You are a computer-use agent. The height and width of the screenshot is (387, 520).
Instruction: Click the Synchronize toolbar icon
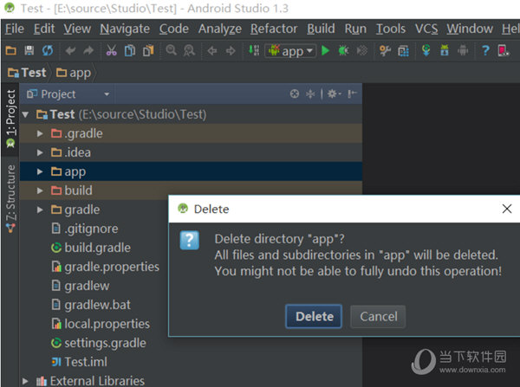tap(48, 51)
